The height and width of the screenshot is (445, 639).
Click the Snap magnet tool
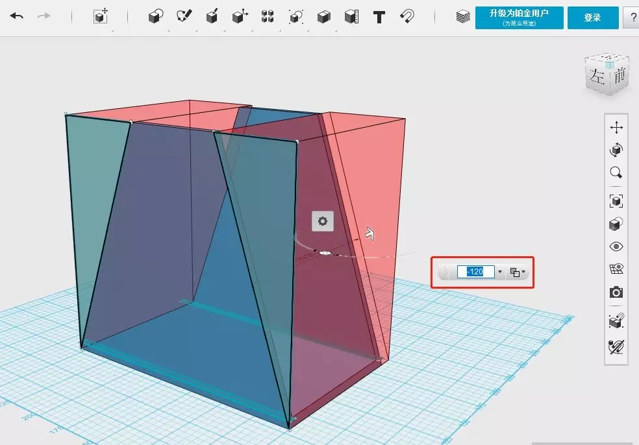click(x=407, y=17)
